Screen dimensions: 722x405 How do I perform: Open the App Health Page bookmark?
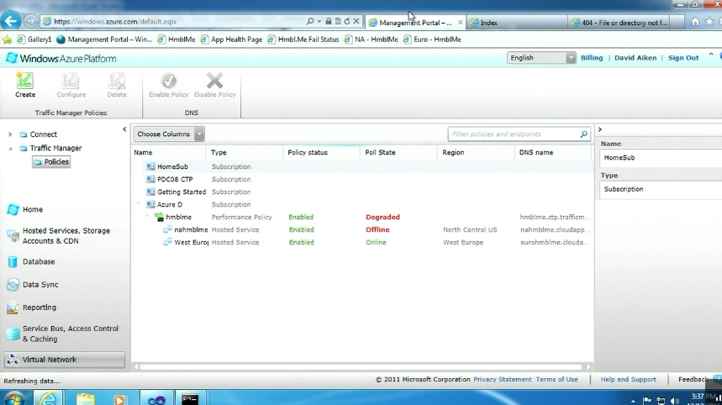[231, 39]
